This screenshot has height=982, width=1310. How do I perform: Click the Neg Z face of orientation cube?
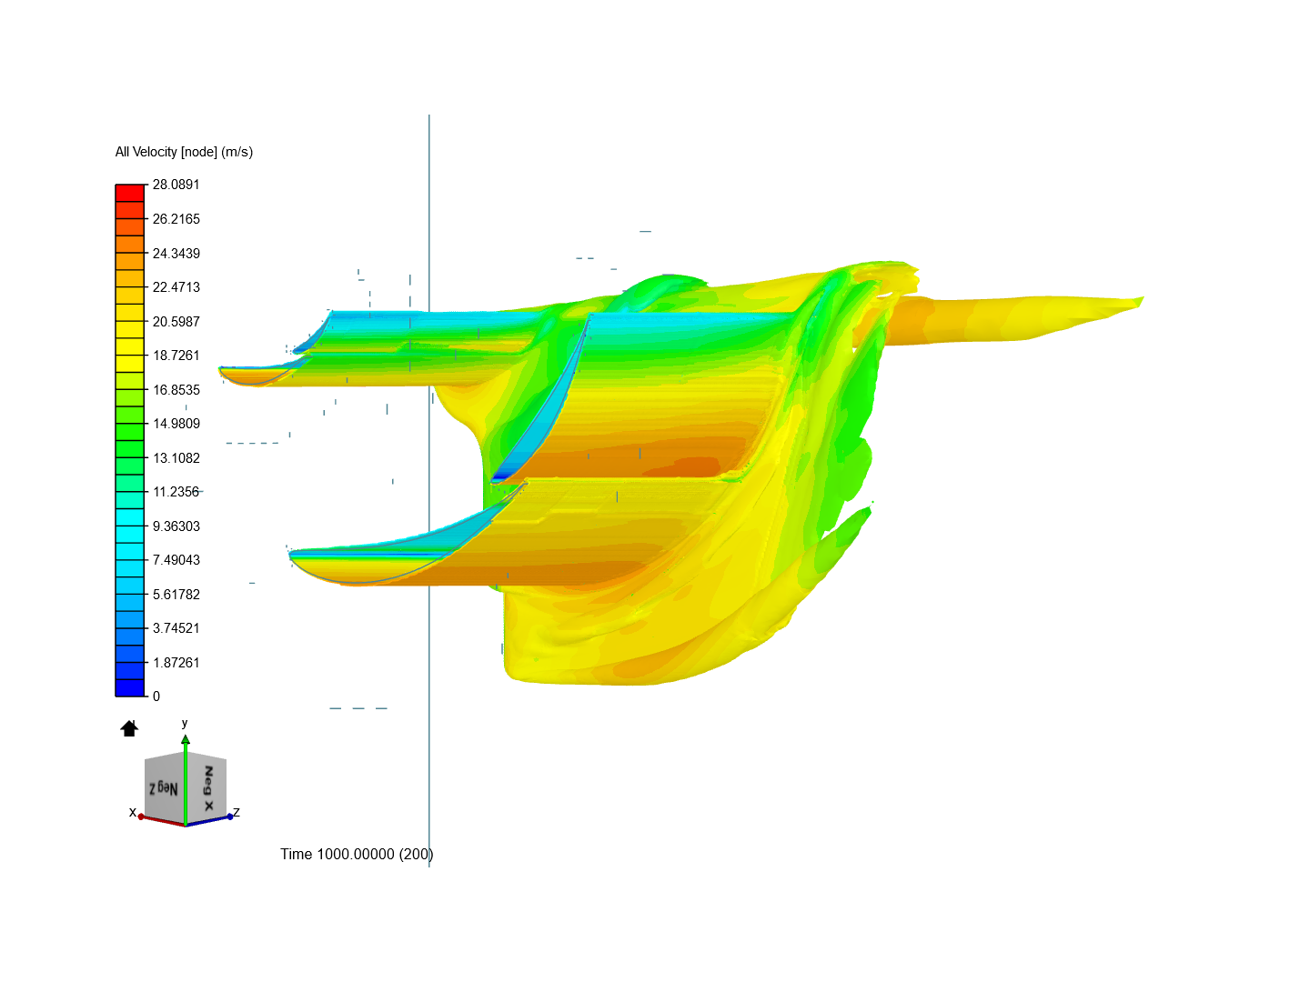tap(165, 788)
